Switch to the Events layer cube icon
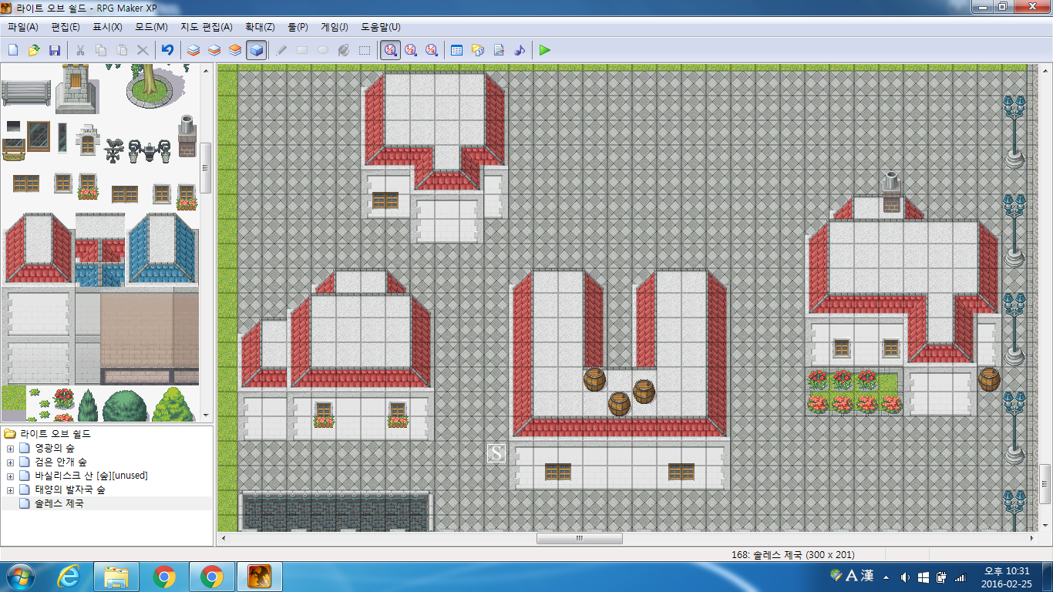The width and height of the screenshot is (1053, 592). pyautogui.click(x=257, y=50)
